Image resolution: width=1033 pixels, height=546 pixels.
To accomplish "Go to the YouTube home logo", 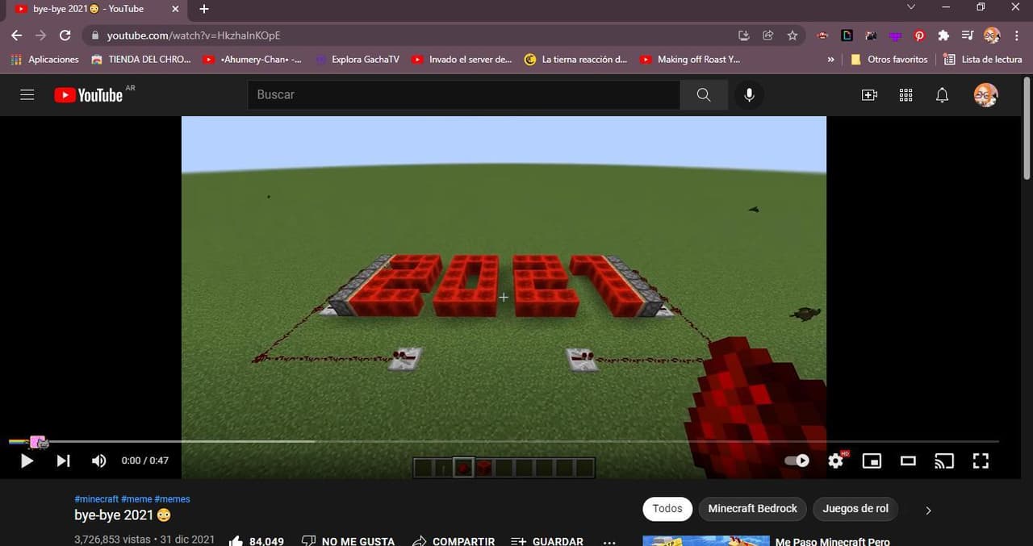I will pyautogui.click(x=89, y=95).
